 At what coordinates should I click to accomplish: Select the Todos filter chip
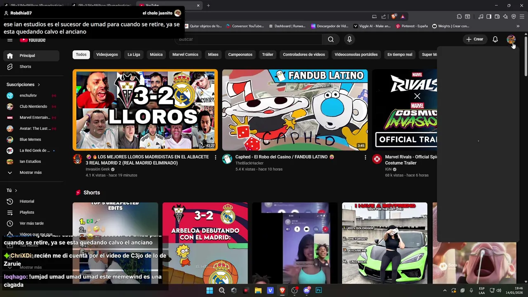coord(81,54)
